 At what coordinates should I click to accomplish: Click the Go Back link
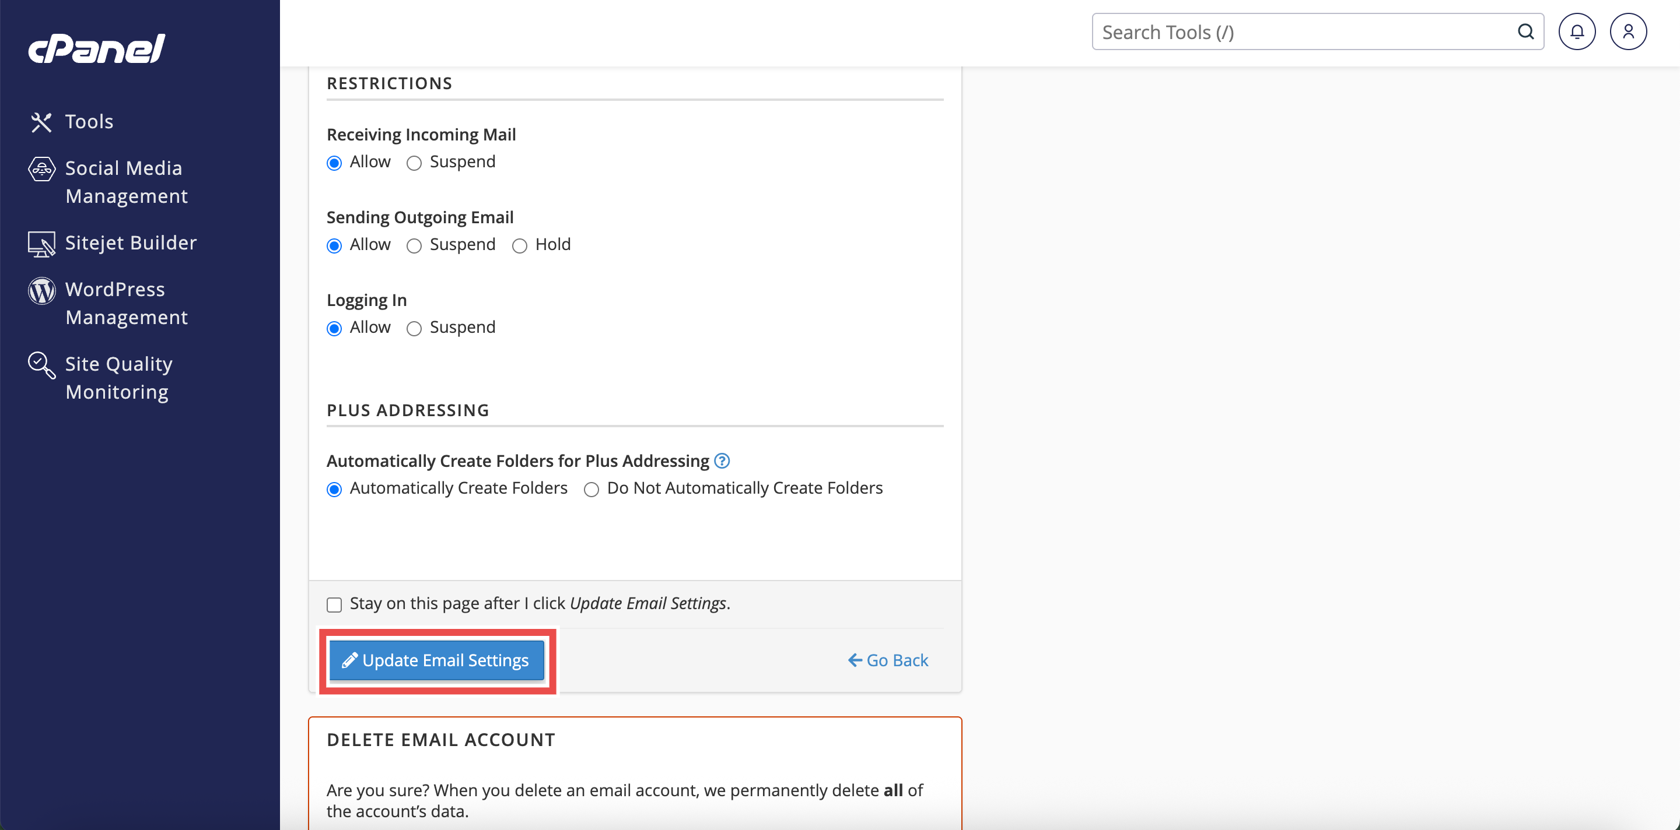[888, 660]
